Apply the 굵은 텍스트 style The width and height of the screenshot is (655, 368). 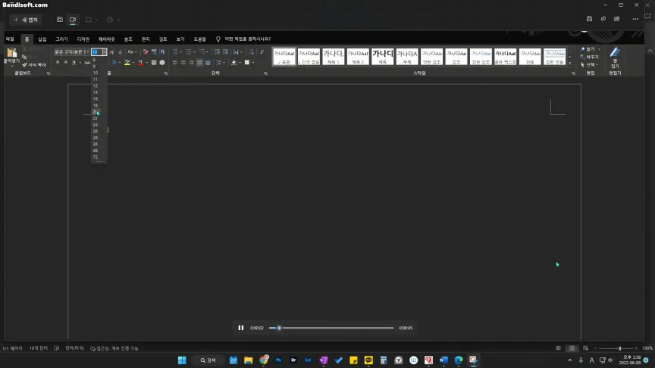[506, 56]
